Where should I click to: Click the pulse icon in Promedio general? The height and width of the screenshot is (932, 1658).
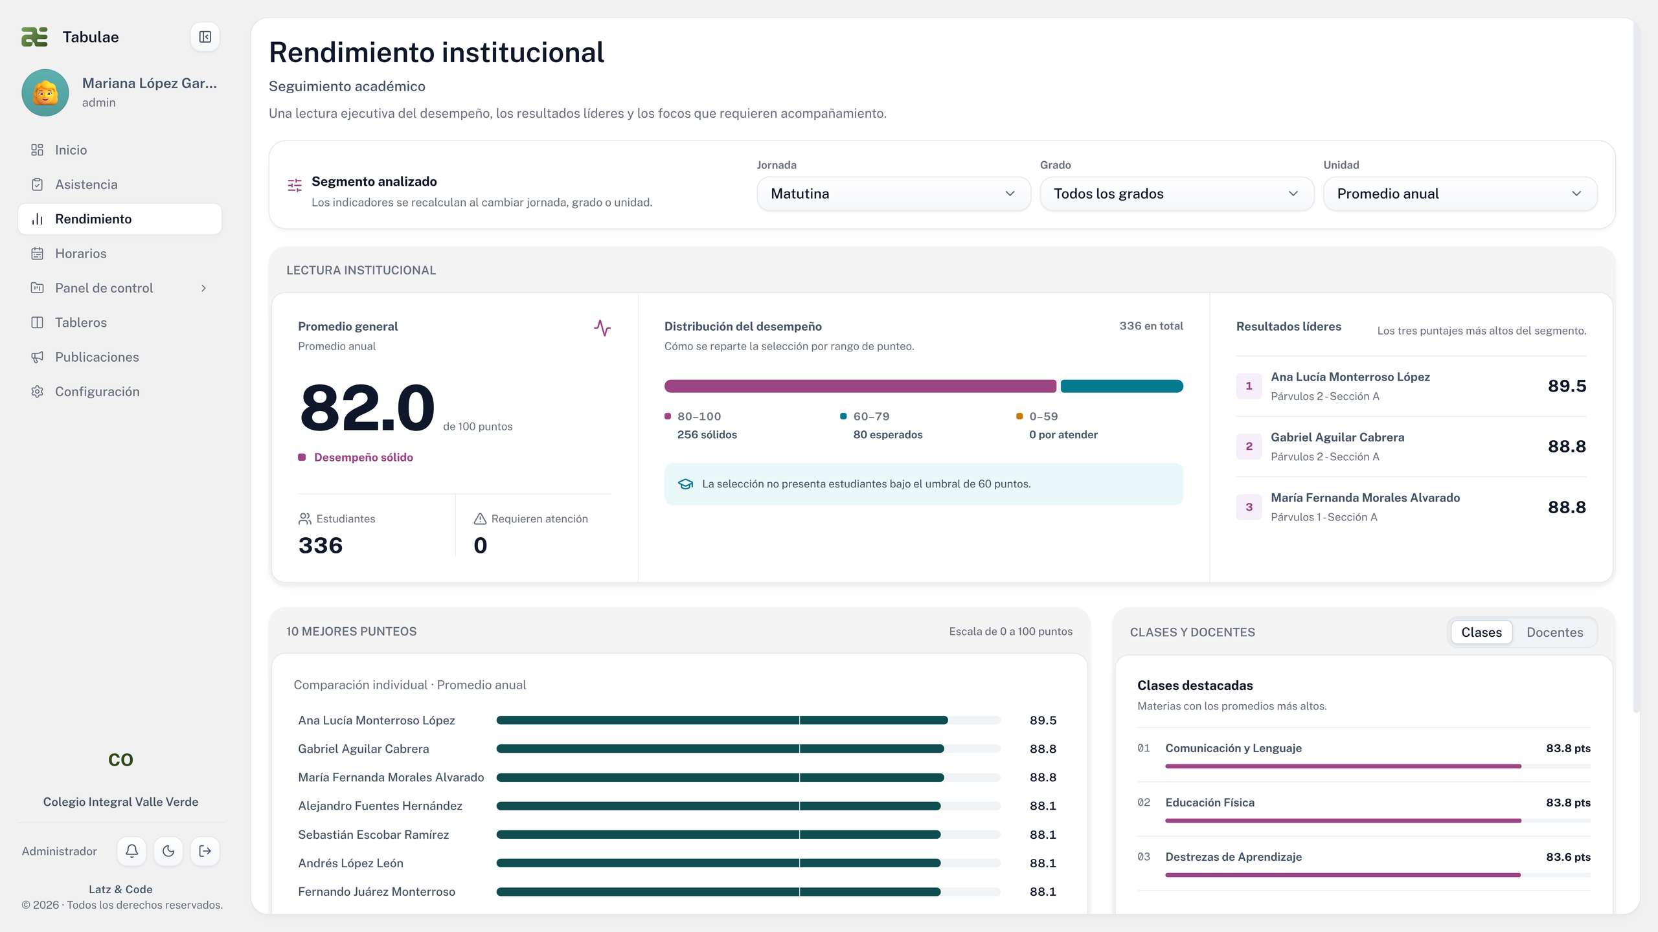coord(602,328)
